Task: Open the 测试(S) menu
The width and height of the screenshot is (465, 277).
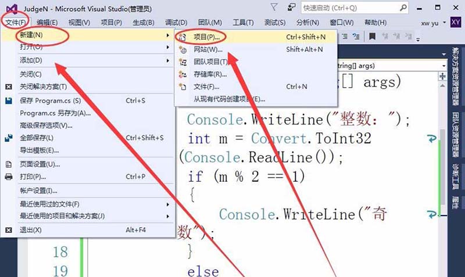Action: [x=275, y=23]
